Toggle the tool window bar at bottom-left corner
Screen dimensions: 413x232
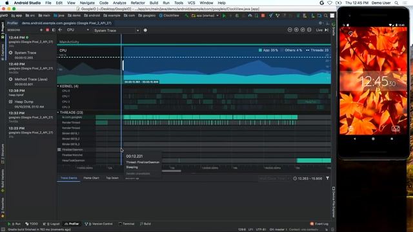[3, 229]
